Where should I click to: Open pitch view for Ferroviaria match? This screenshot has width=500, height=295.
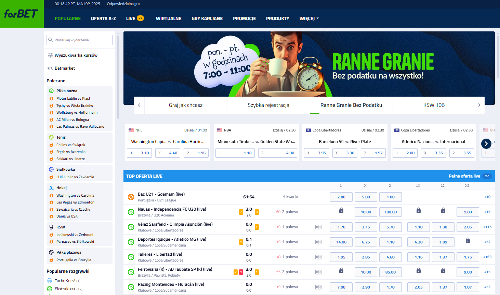click(318, 272)
